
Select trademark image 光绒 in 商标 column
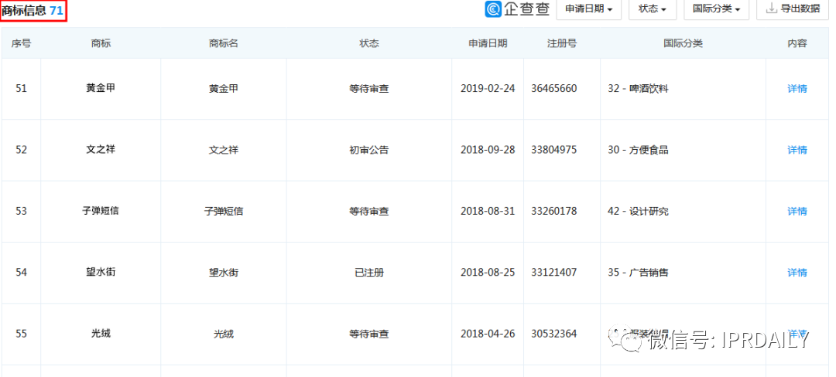tap(101, 334)
